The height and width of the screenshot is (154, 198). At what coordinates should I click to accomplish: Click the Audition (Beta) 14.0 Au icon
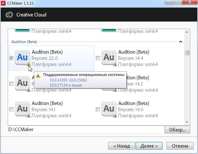109,109
